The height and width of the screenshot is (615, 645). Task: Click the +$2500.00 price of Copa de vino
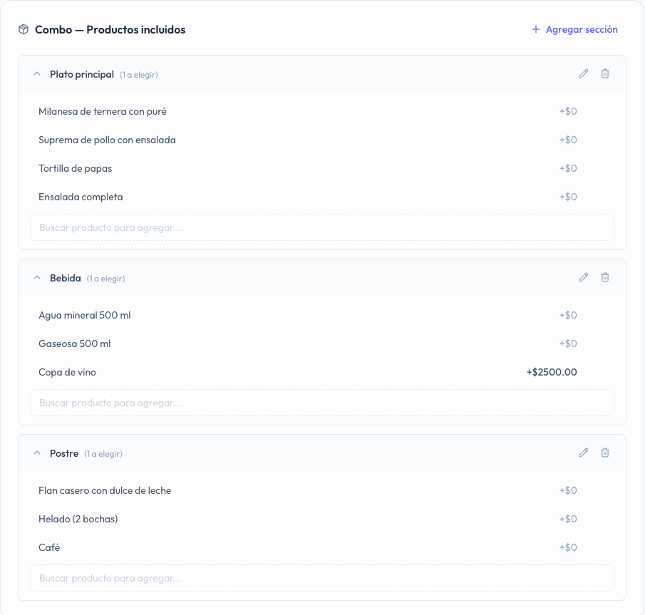point(552,372)
